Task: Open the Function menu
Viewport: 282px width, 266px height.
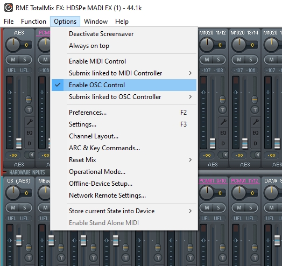Action: click(x=33, y=22)
